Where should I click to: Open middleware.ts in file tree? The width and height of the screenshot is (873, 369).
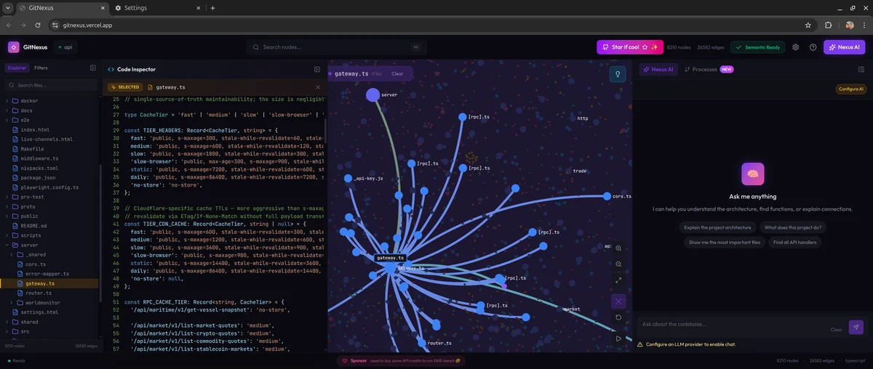point(38,158)
